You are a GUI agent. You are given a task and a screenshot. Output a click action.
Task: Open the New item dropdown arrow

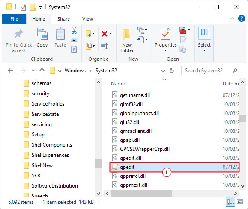pos(146,30)
